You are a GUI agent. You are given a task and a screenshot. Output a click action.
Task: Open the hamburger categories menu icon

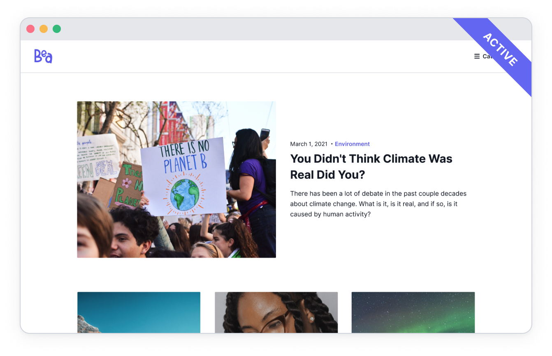tap(477, 56)
